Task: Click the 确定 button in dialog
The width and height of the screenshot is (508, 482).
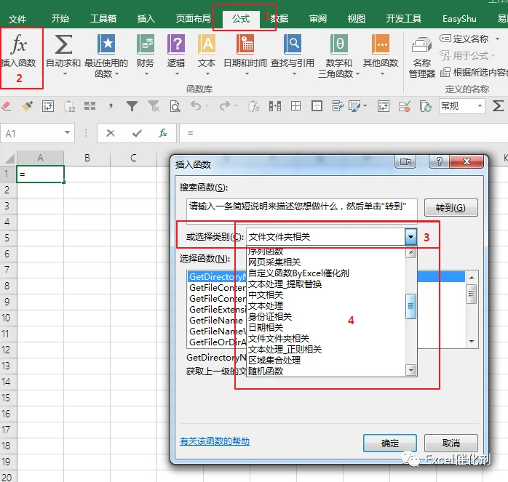Action: point(390,443)
